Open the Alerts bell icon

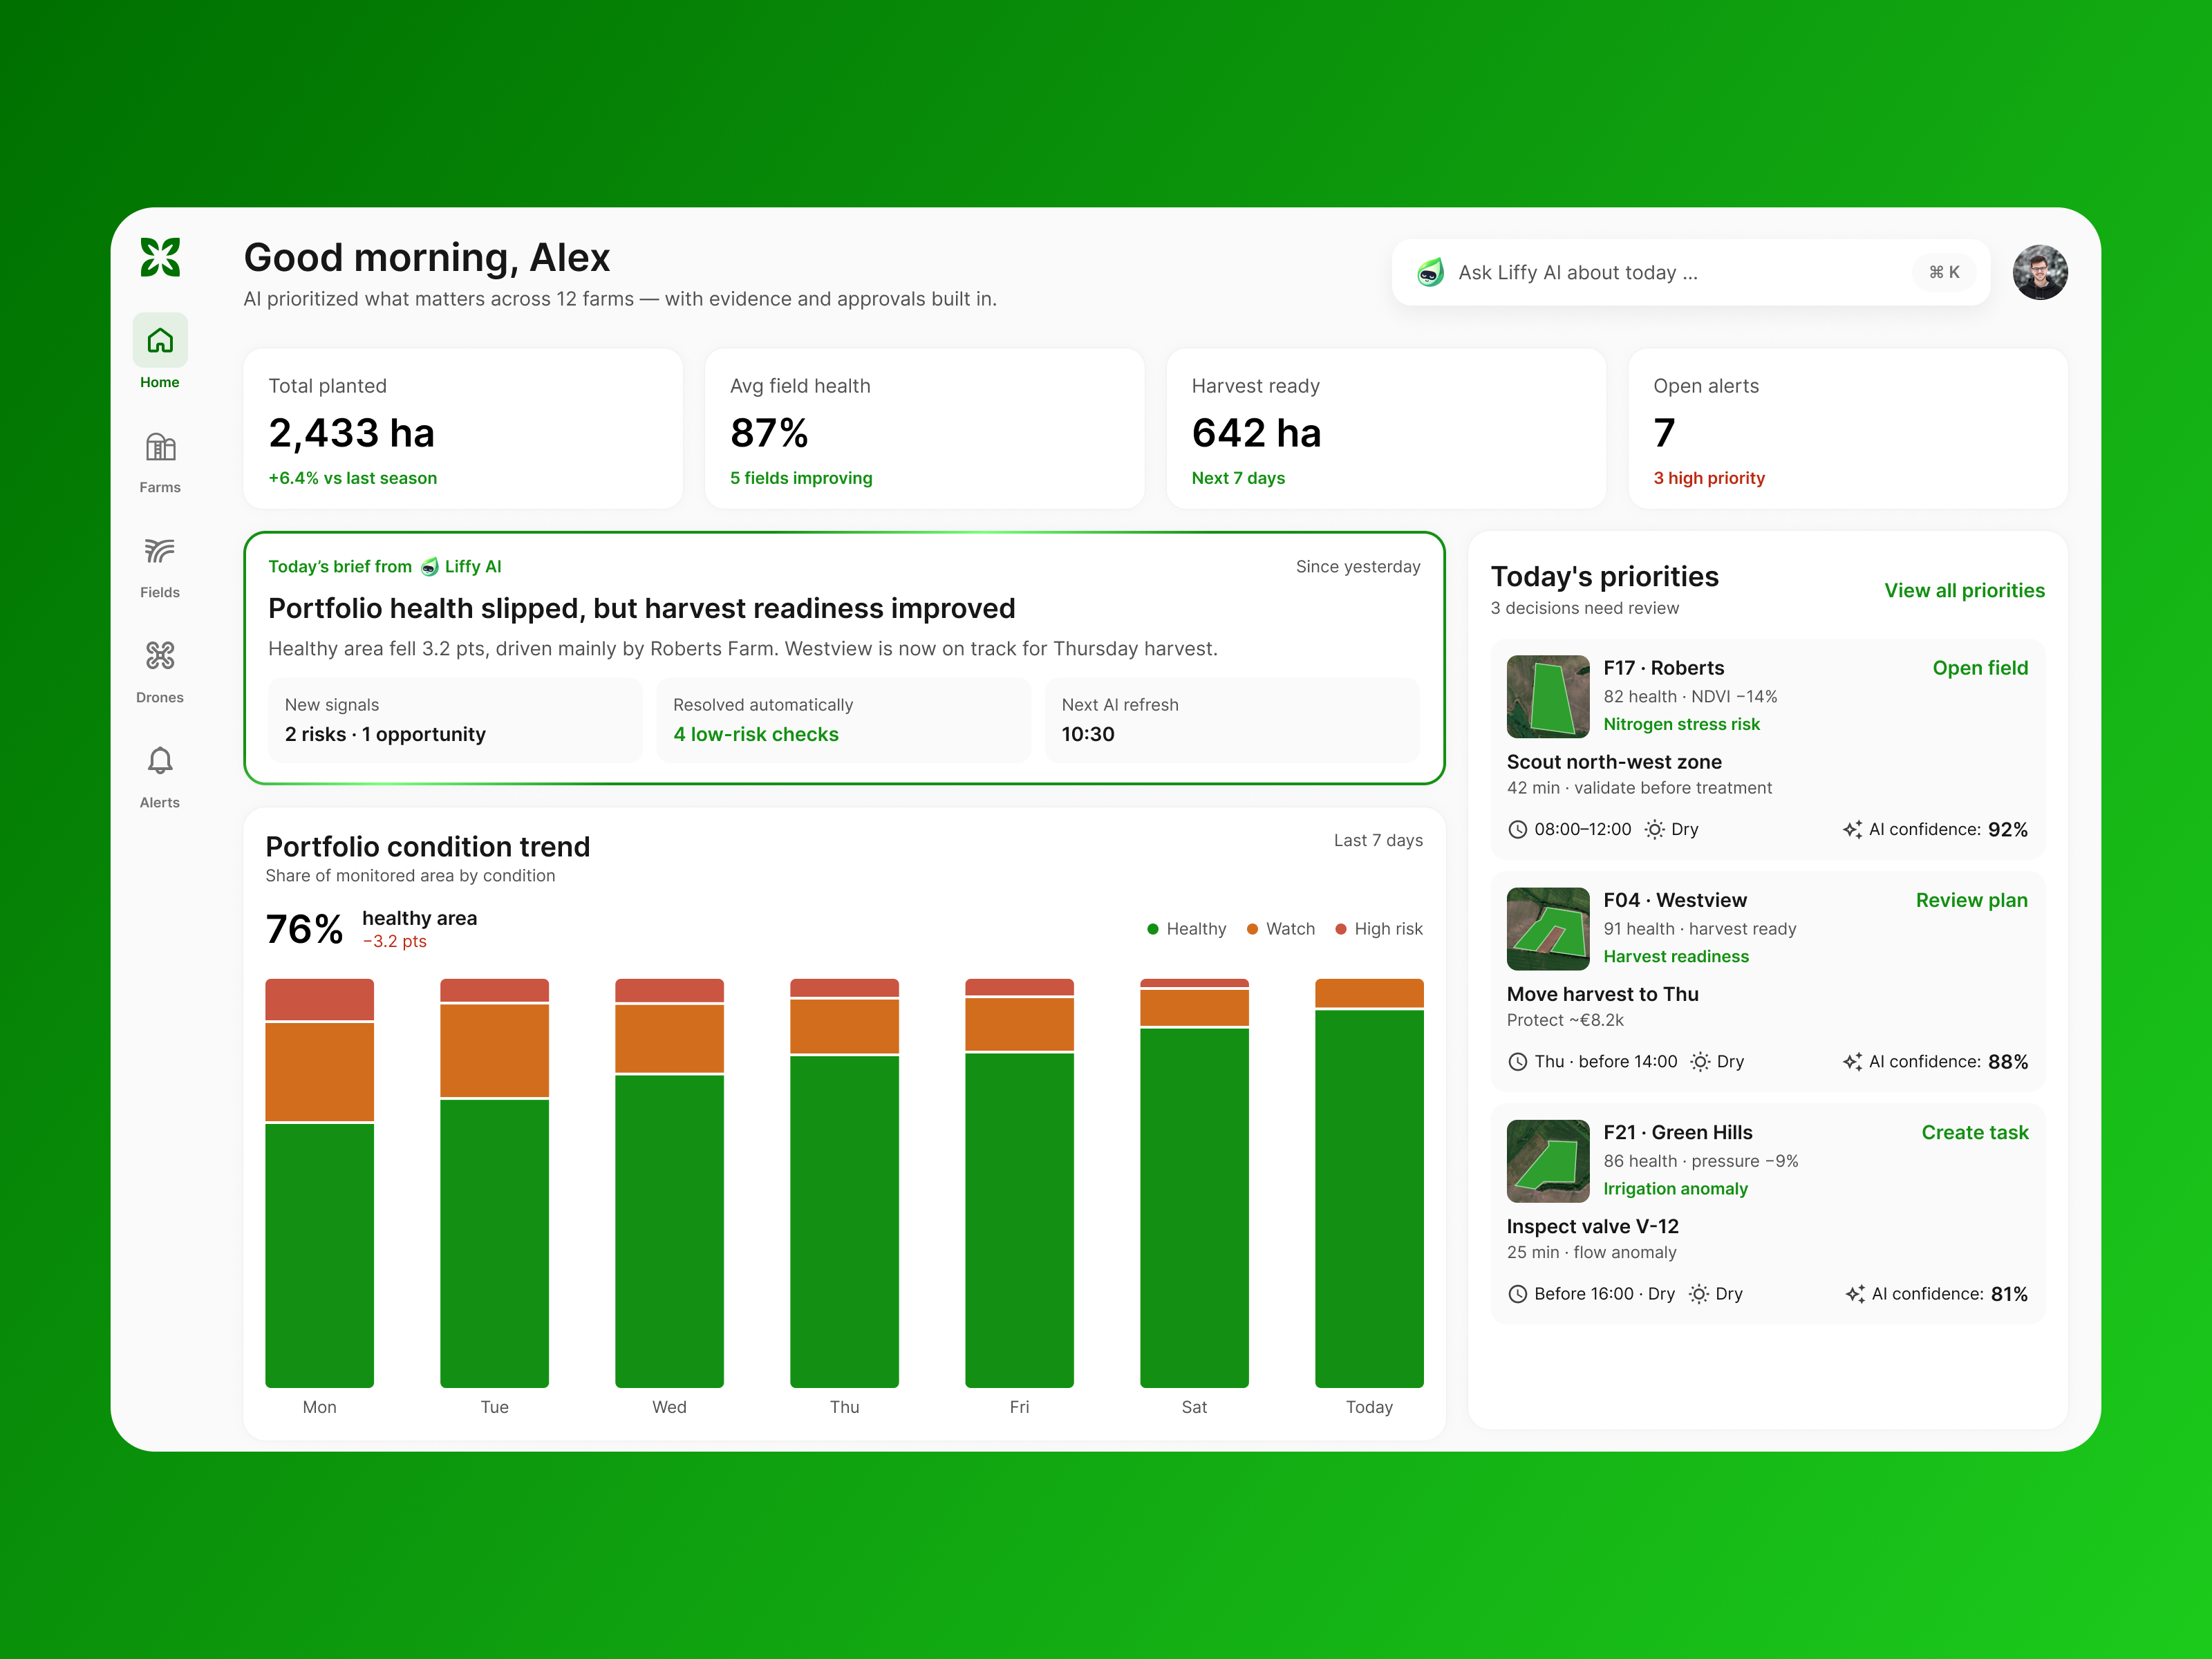tap(160, 761)
